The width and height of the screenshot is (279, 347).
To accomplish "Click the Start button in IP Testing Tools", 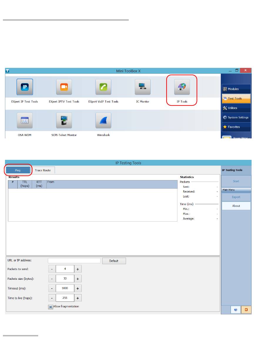I will 236,181.
